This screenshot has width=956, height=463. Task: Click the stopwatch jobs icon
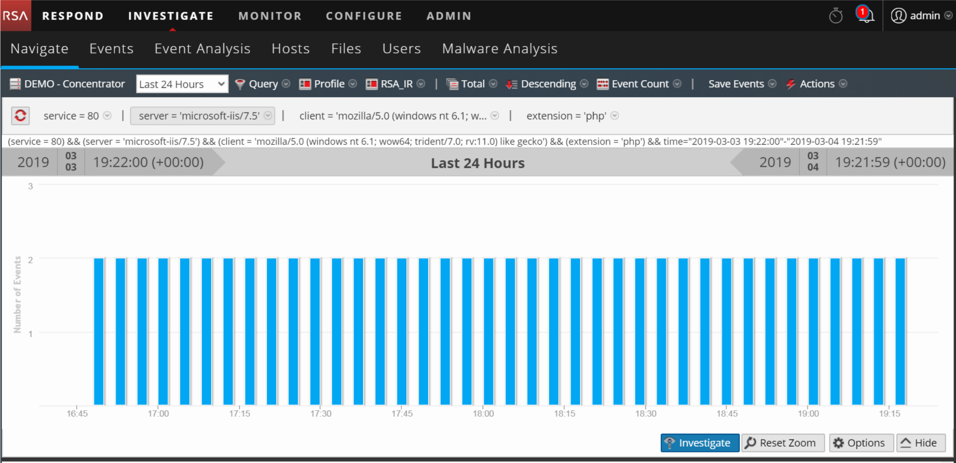click(836, 16)
